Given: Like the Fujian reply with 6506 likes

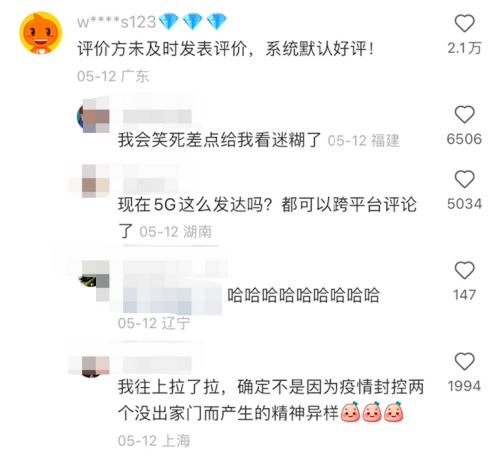Looking at the screenshot, I should point(464,114).
